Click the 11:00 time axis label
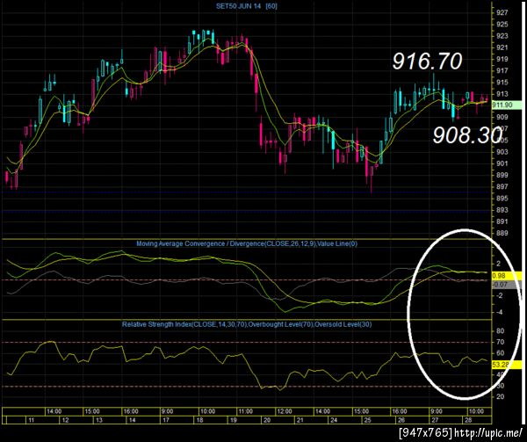 [246, 411]
